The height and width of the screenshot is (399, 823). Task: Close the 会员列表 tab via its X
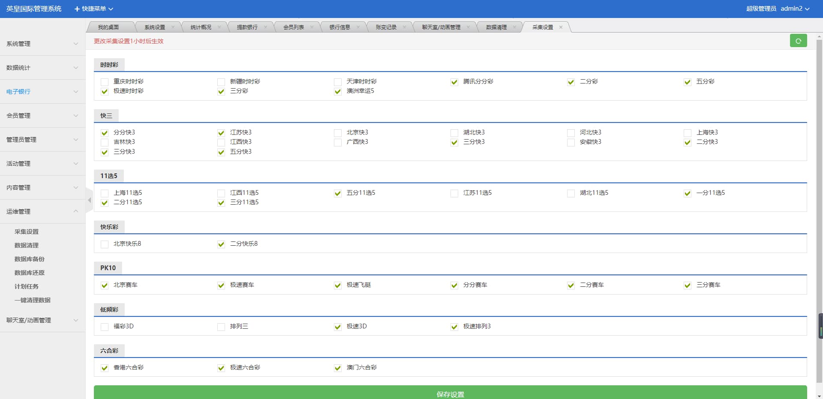pyautogui.click(x=312, y=27)
